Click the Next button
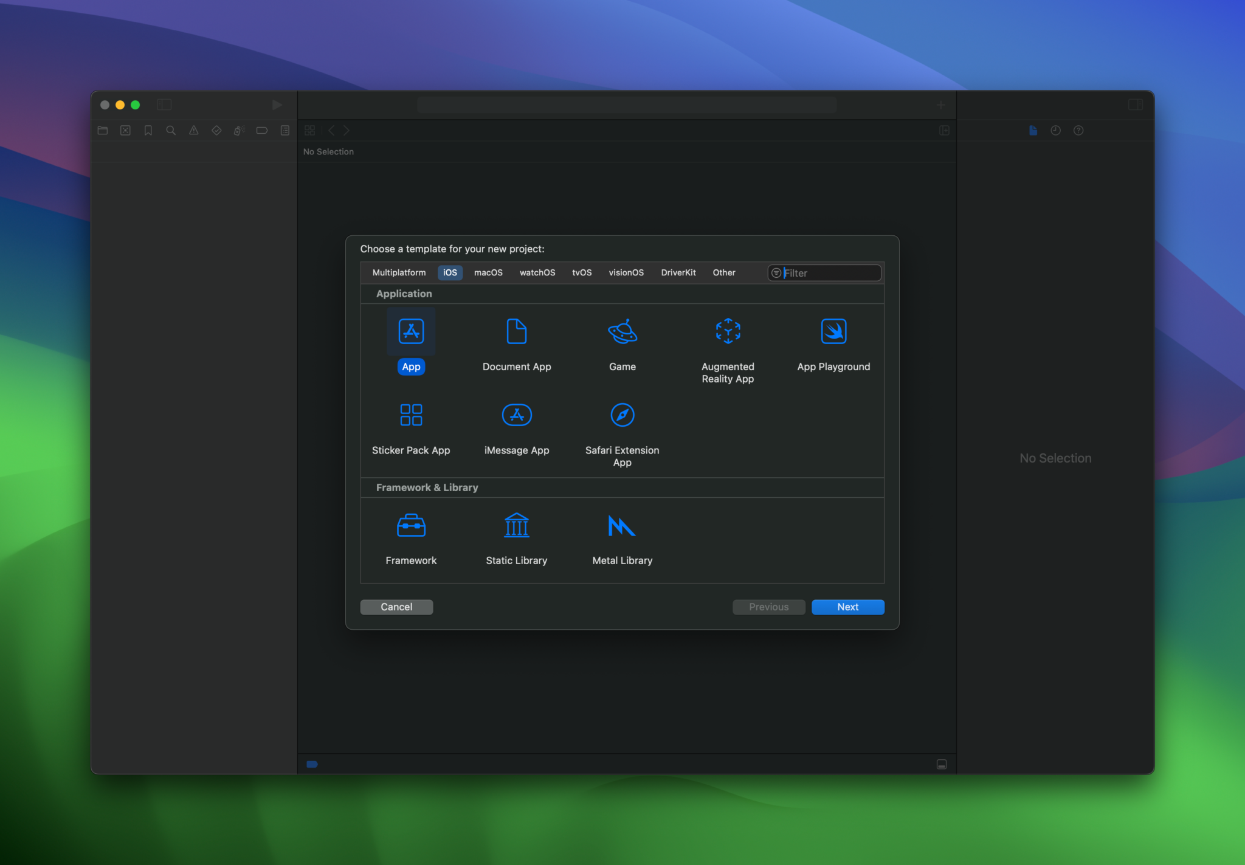The height and width of the screenshot is (865, 1245). 847,607
